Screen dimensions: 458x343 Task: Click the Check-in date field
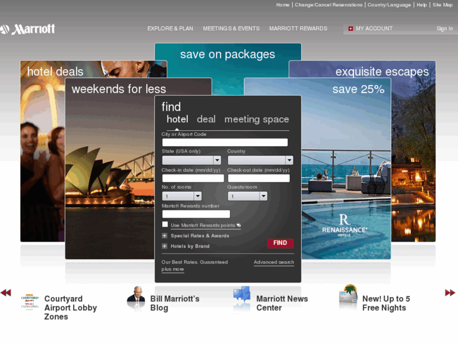(193, 178)
